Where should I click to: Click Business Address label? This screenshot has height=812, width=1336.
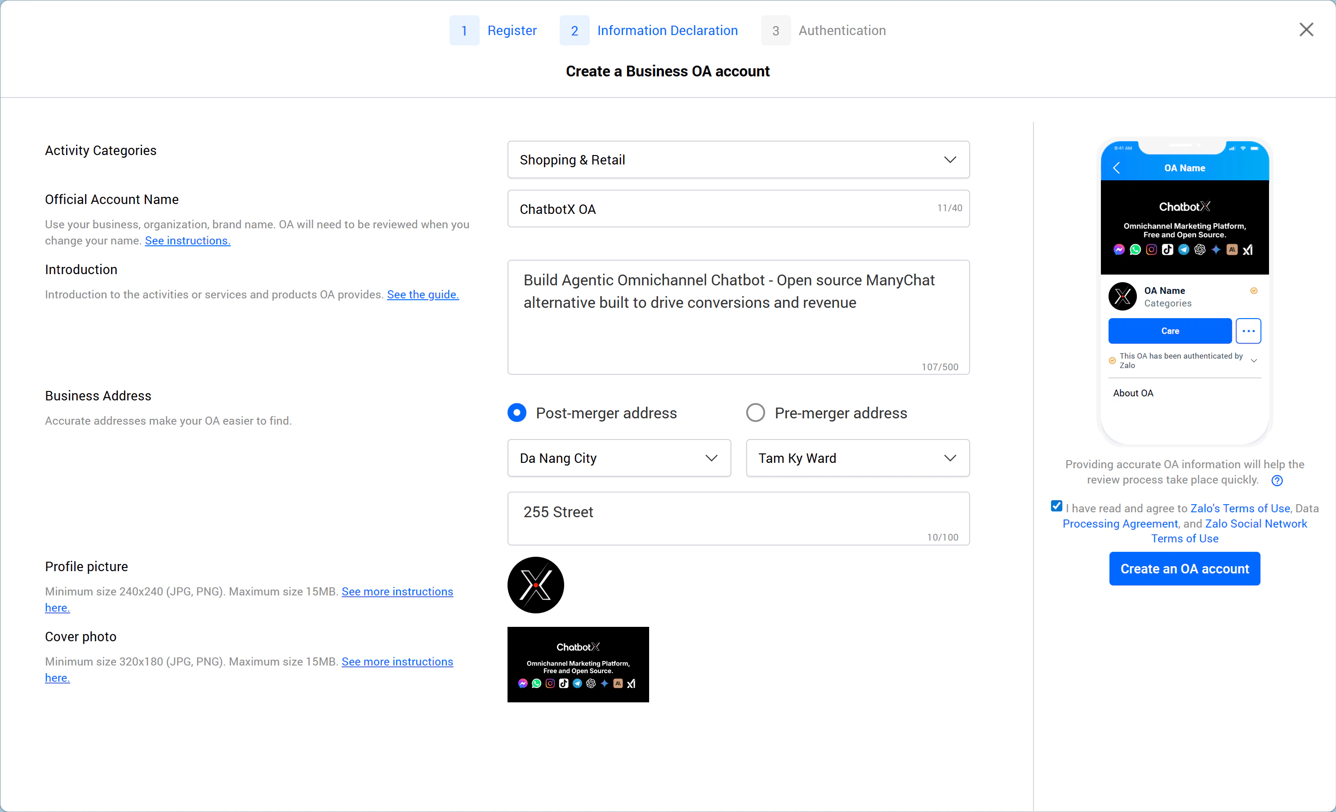(98, 396)
